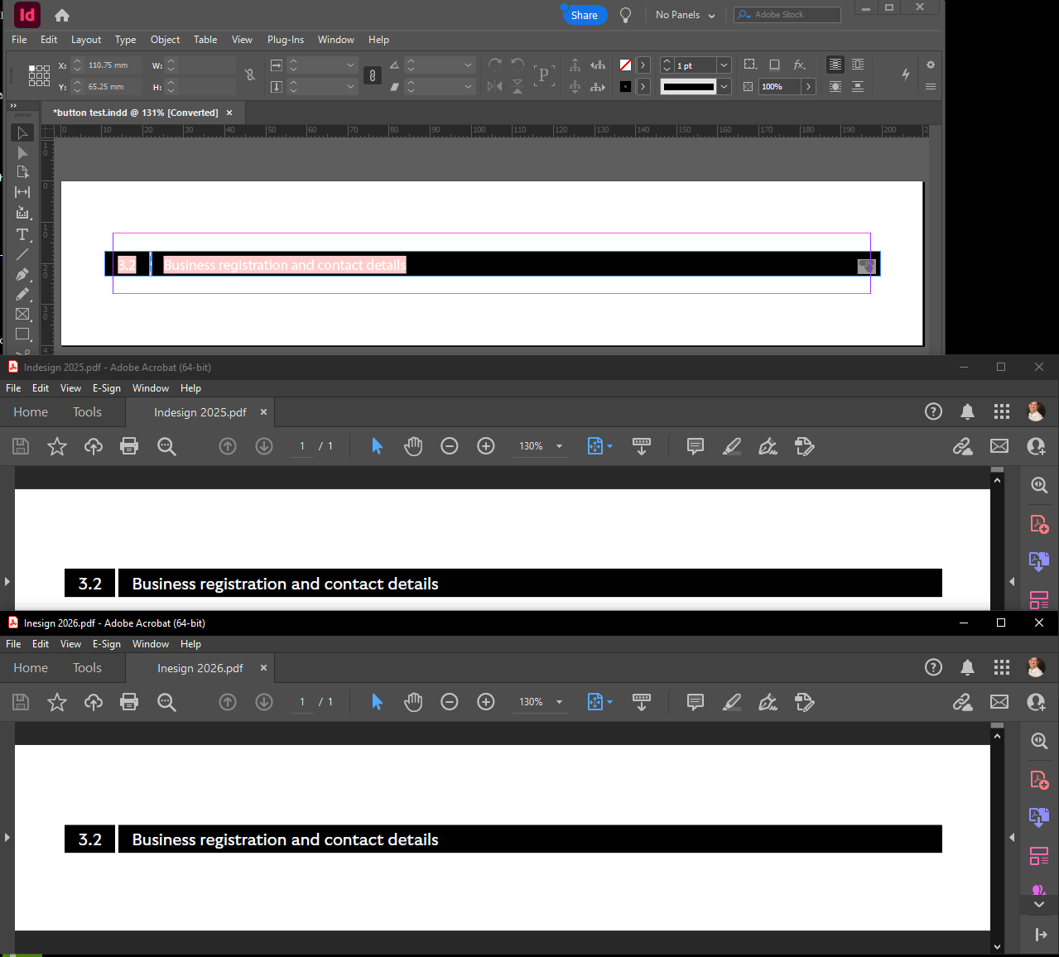
Task: Open the Add Comment tool in Acrobat
Action: 695,446
